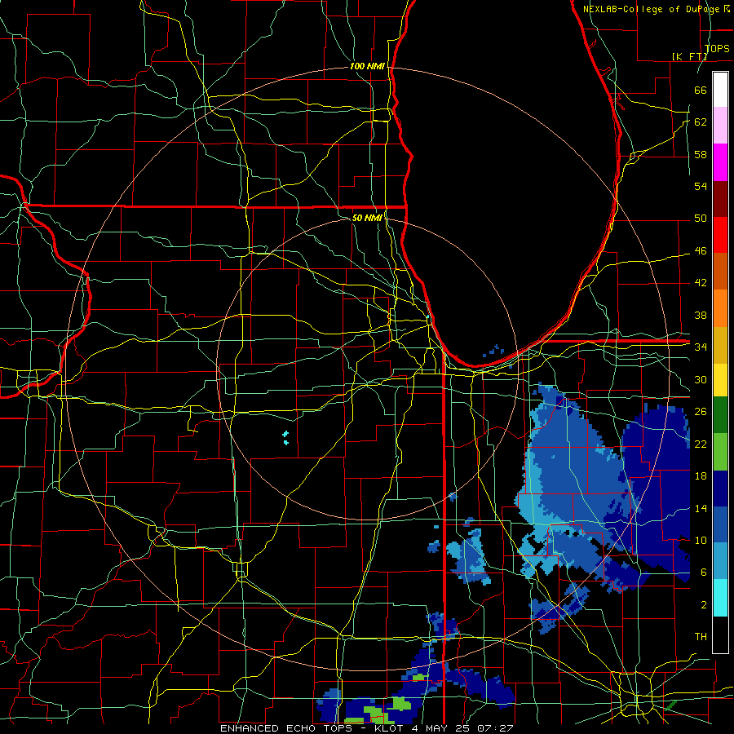Click the white swatch in the tops legend

[x=720, y=90]
